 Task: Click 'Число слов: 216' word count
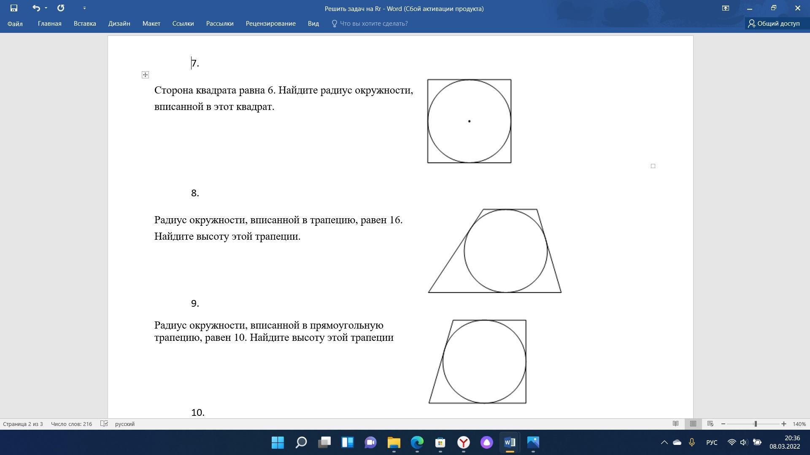coord(71,424)
